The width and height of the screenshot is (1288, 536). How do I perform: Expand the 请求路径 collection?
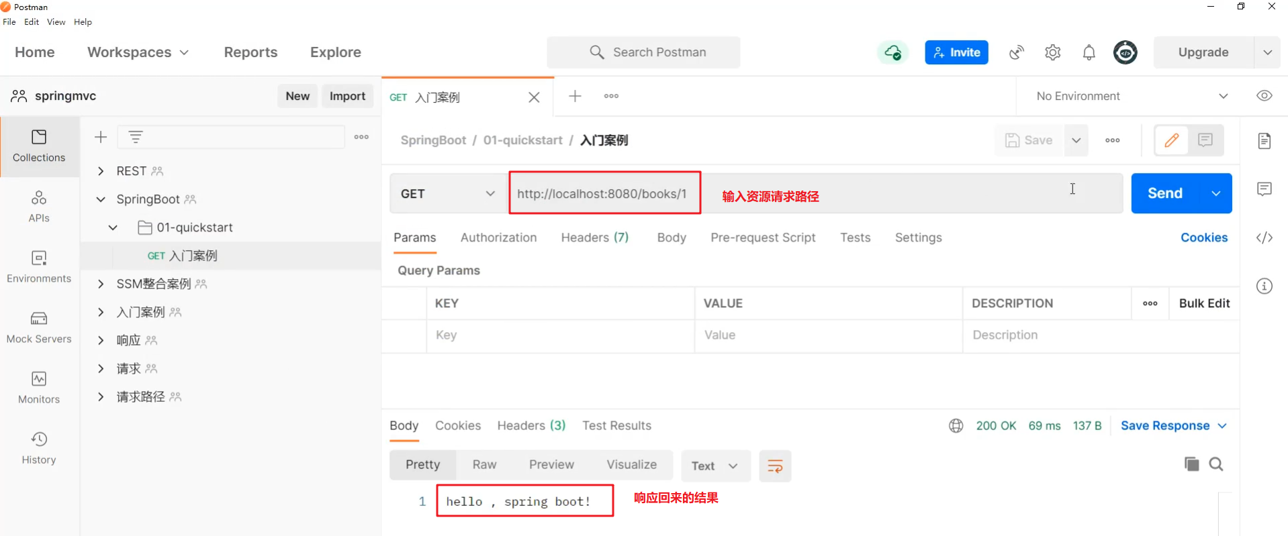click(x=101, y=396)
